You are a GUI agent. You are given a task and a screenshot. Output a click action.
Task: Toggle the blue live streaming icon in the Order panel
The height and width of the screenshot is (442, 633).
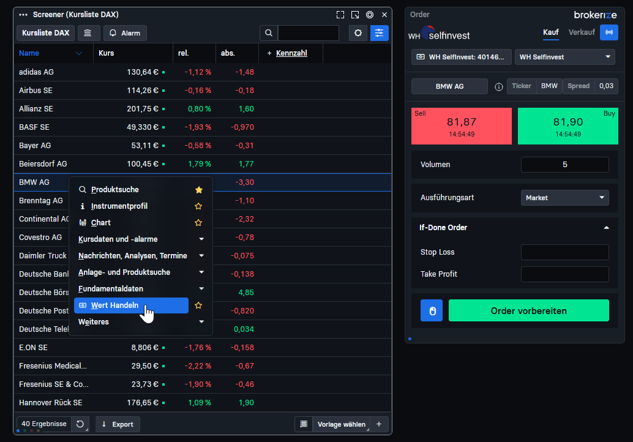click(x=609, y=32)
